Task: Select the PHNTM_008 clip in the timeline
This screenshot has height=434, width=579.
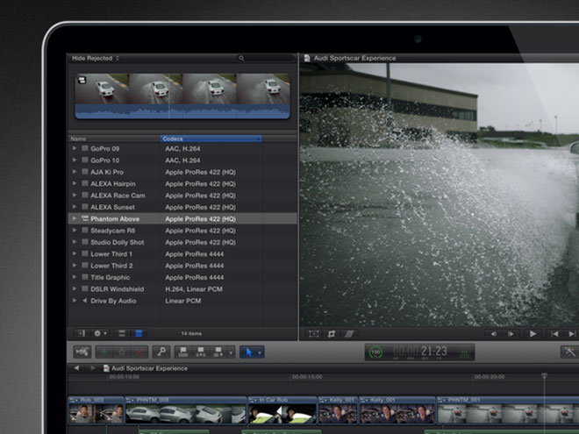Action: [186, 410]
